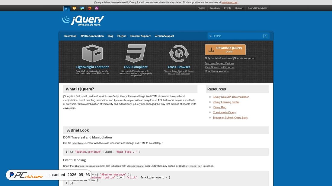Focus the Search input field

point(238,36)
